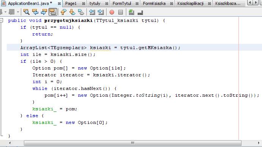Click Find Next Occurrence toolbar icon
262x147 pixels.
coord(44,12)
